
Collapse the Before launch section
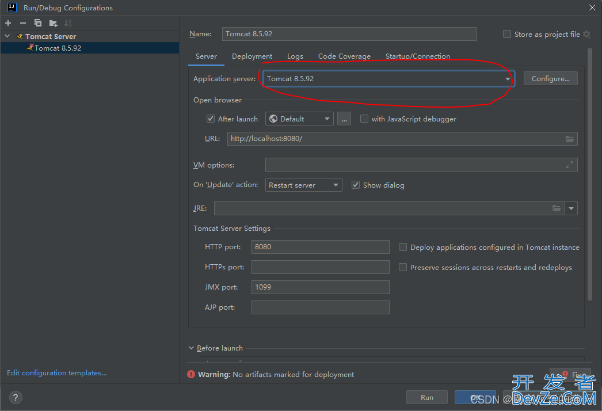191,348
